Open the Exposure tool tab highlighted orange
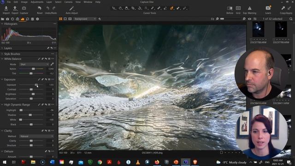The height and width of the screenshot is (166, 295). pos(23,19)
